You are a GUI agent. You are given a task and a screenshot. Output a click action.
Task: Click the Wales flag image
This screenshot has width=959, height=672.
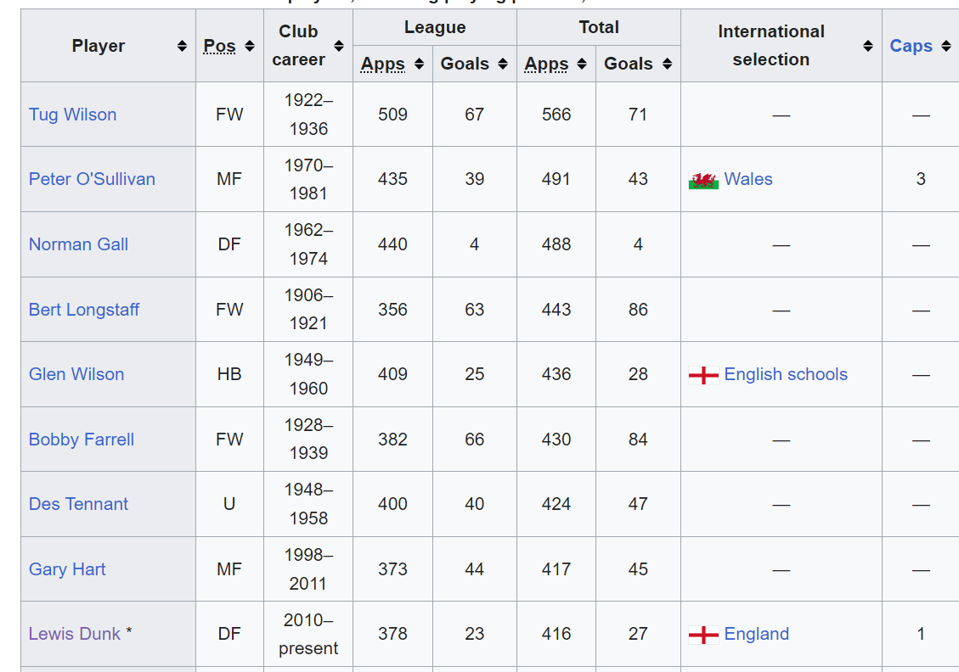click(703, 180)
